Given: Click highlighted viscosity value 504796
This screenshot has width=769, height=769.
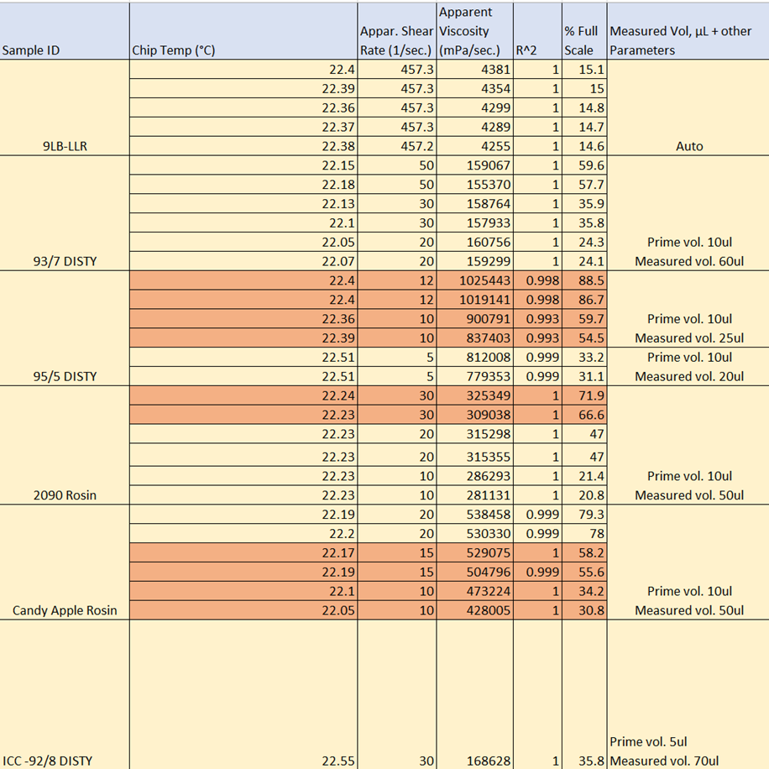Looking at the screenshot, I should tap(474, 572).
